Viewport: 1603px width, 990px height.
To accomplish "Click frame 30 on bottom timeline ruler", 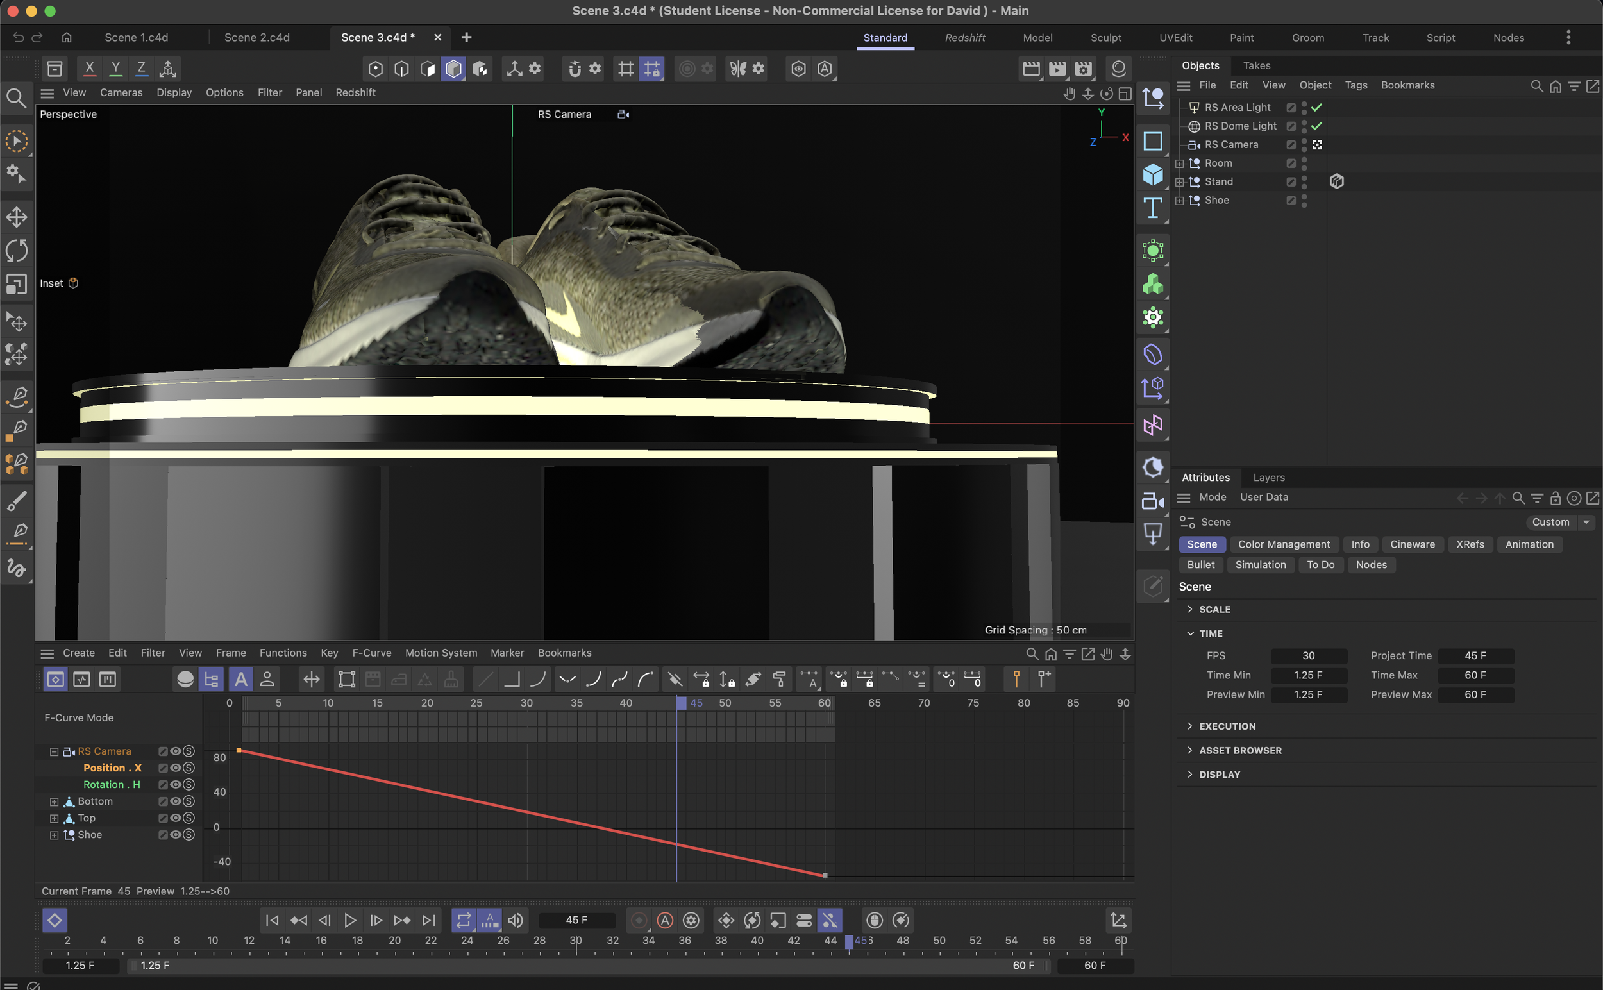I will tap(576, 941).
